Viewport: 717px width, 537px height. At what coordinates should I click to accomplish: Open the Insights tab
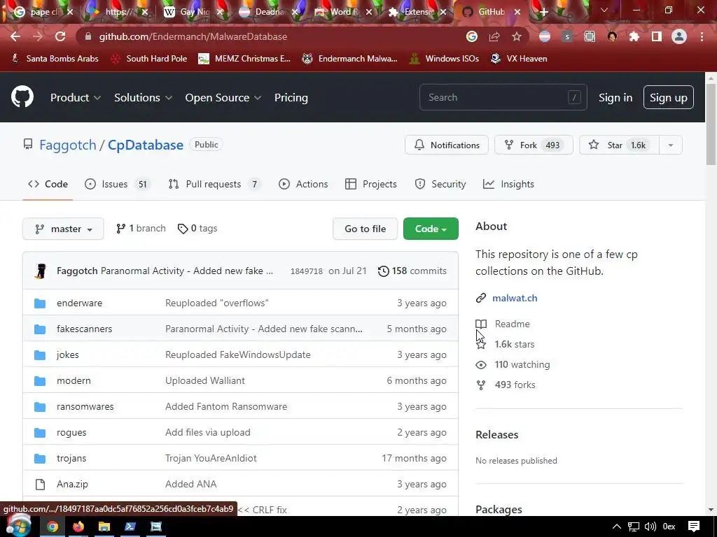(x=508, y=184)
